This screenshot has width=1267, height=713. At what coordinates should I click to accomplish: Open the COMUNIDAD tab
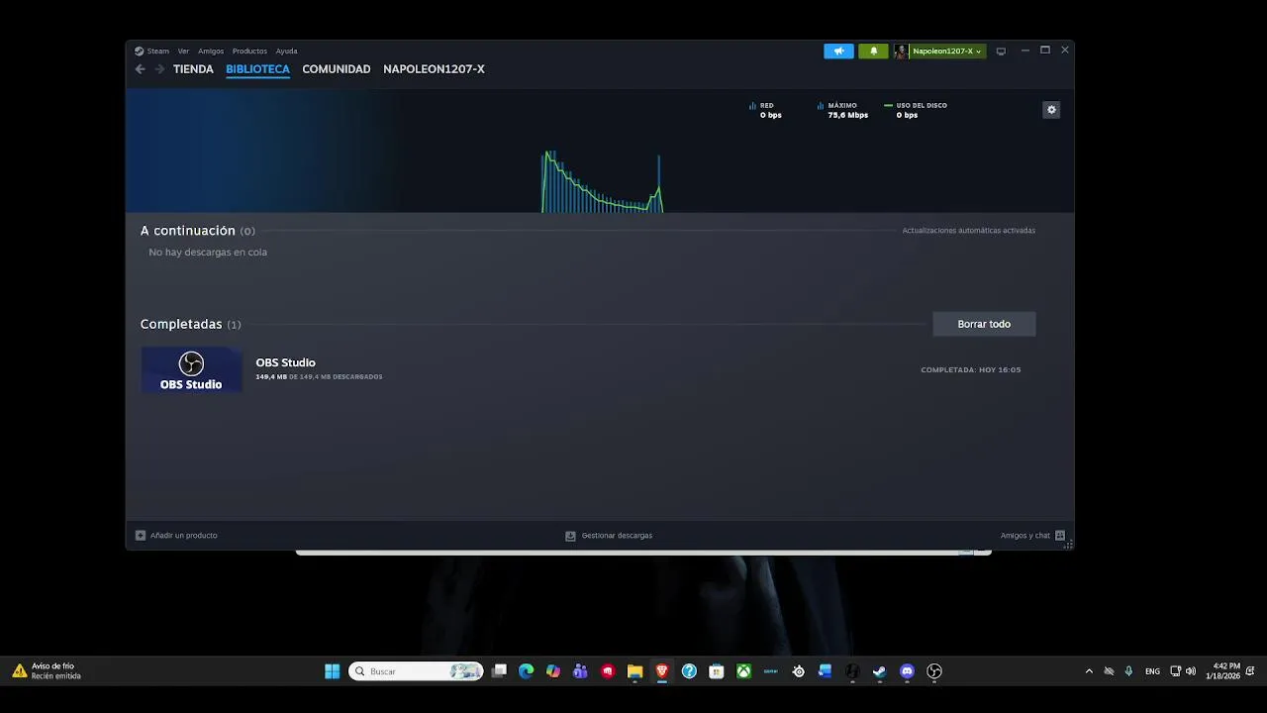337,69
